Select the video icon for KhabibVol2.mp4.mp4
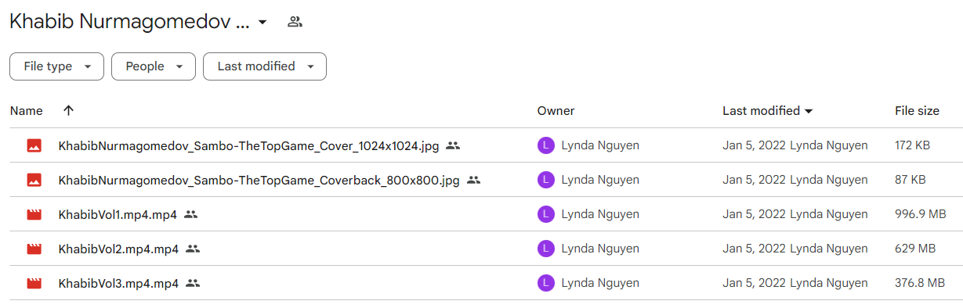The height and width of the screenshot is (308, 963). [34, 249]
